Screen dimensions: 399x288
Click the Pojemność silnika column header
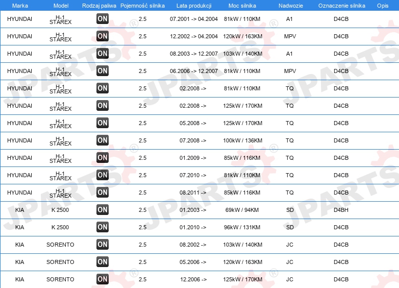(x=142, y=6)
